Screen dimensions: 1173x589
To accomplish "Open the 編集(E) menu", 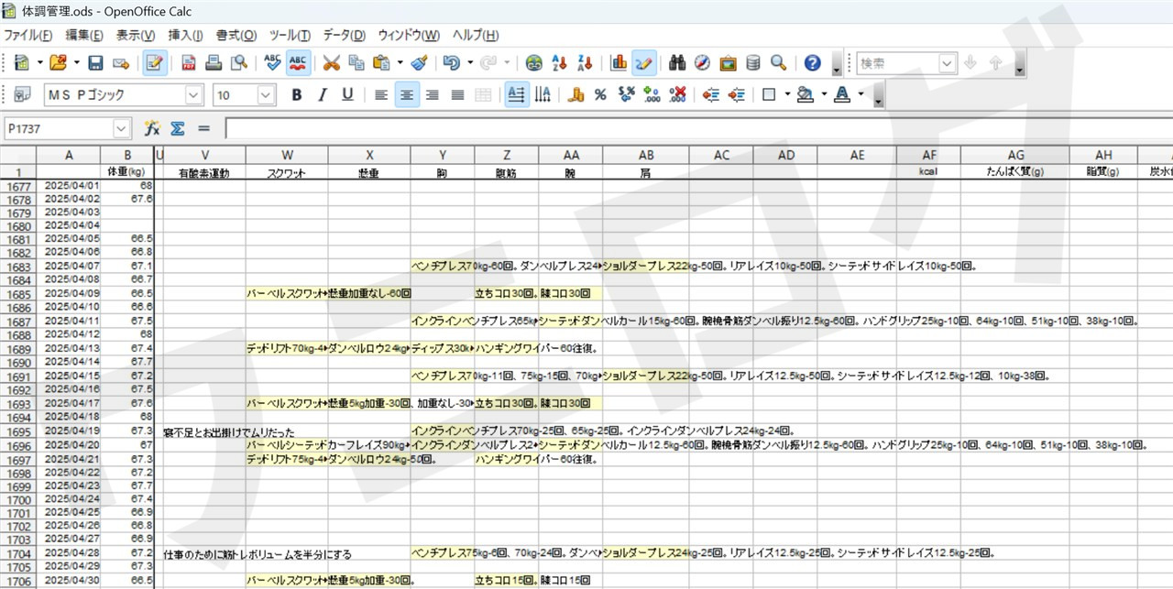I will point(83,35).
